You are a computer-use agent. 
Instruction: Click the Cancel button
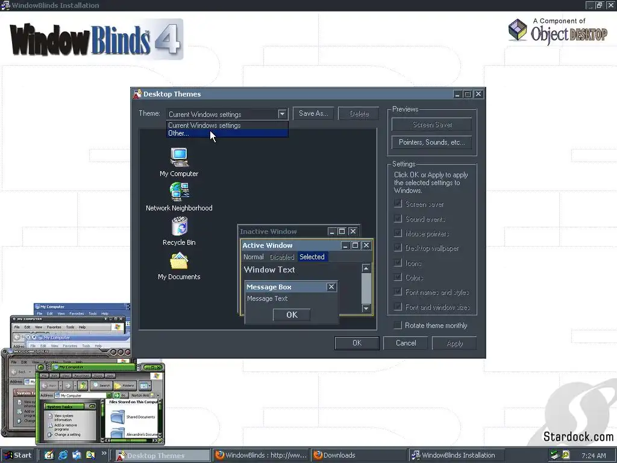coord(406,343)
